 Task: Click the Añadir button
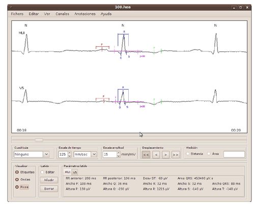coord(49,180)
